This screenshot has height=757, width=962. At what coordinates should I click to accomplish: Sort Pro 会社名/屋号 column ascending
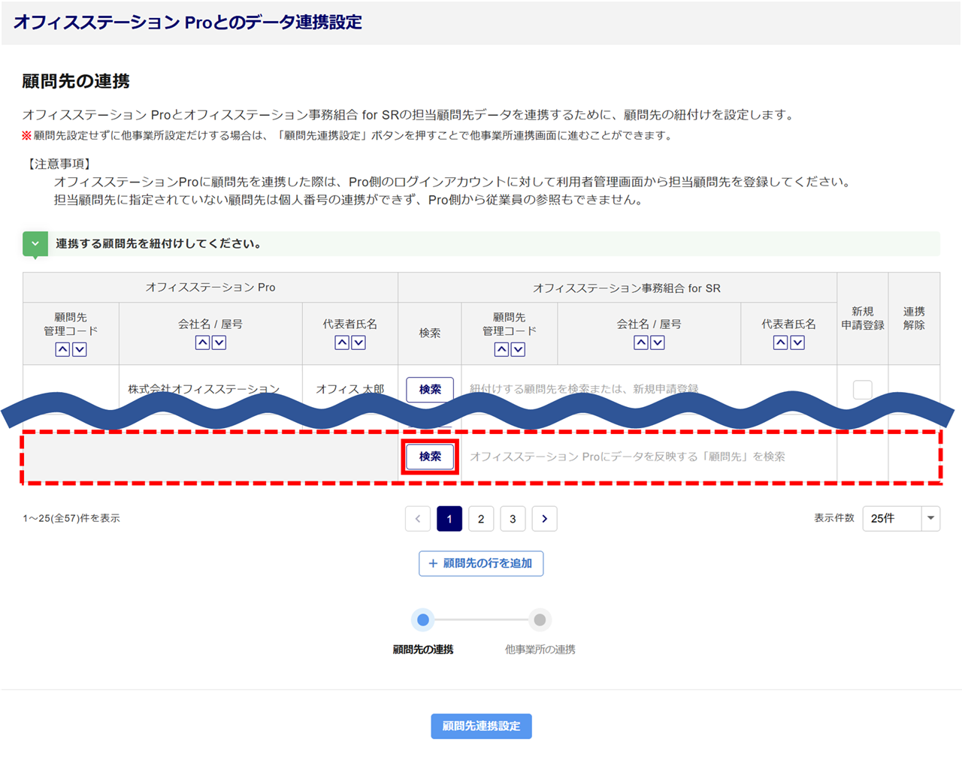202,342
